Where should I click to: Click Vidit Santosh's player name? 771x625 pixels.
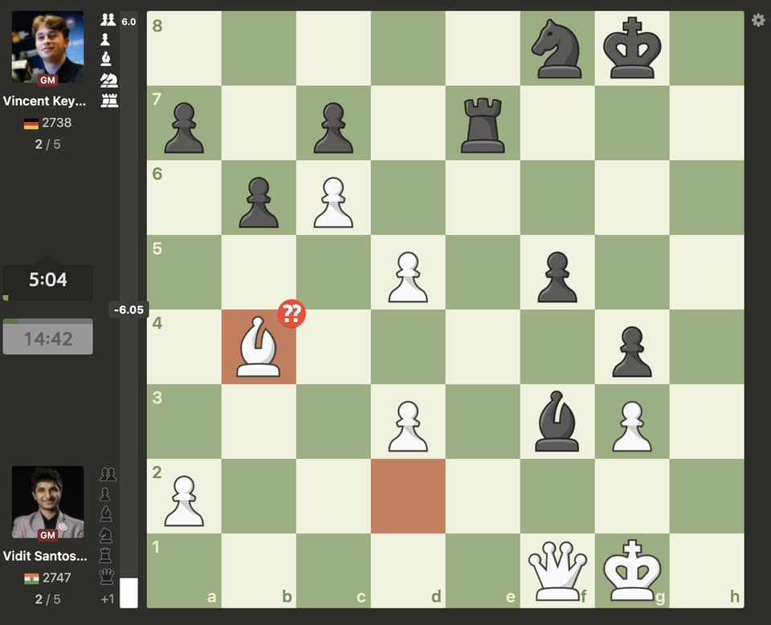44,556
